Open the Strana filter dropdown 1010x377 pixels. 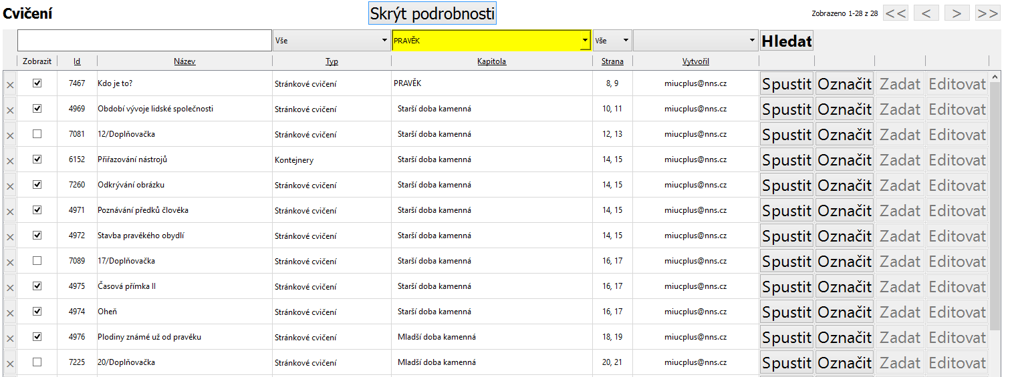612,41
